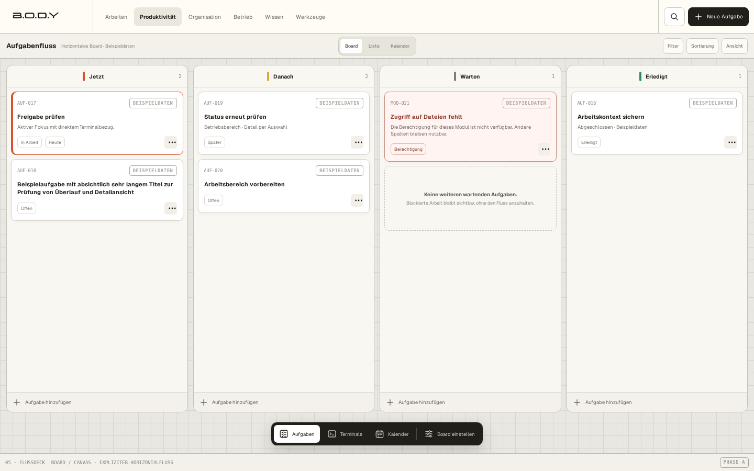Click the B.O.D.Y logo
The image size is (754, 471).
tap(36, 16)
